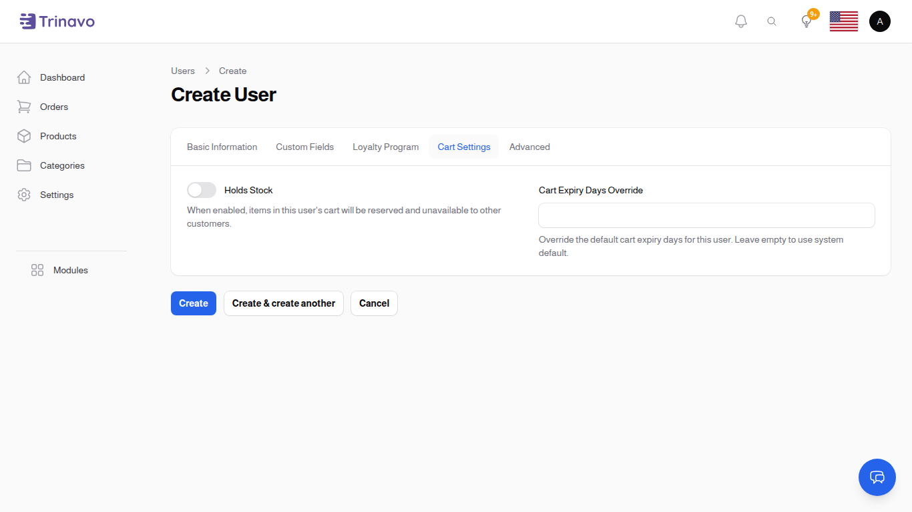Viewport: 912px width, 512px height.
Task: Focus the Cart Expiry Days Override field
Action: click(706, 215)
